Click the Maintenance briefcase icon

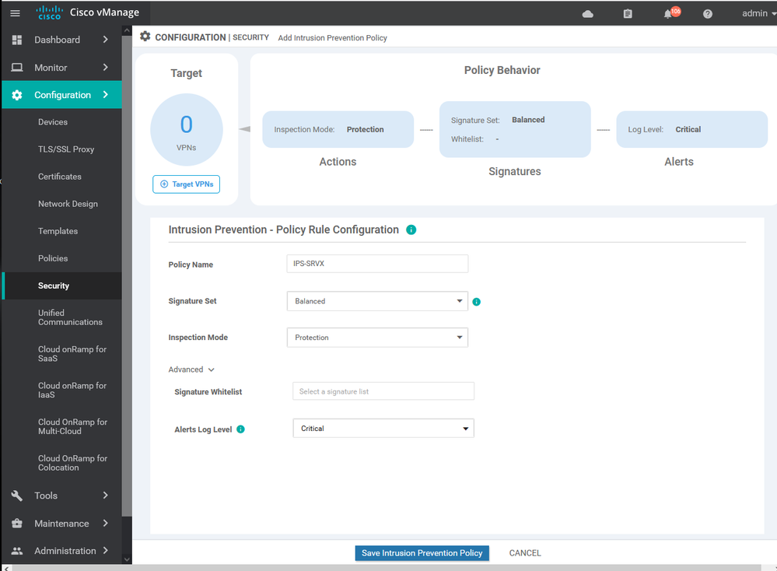pos(17,524)
